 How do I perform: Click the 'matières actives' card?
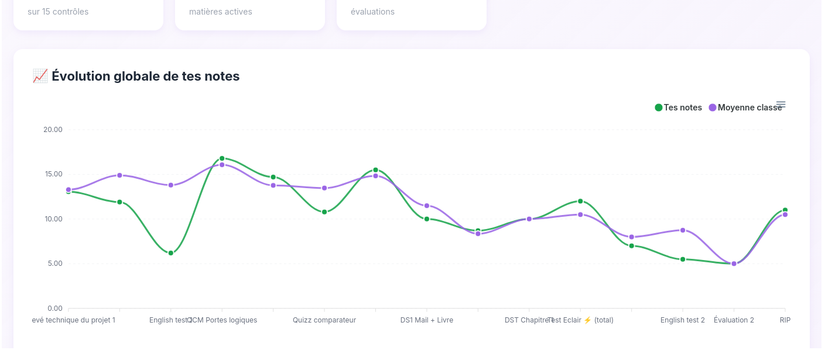coord(249,12)
